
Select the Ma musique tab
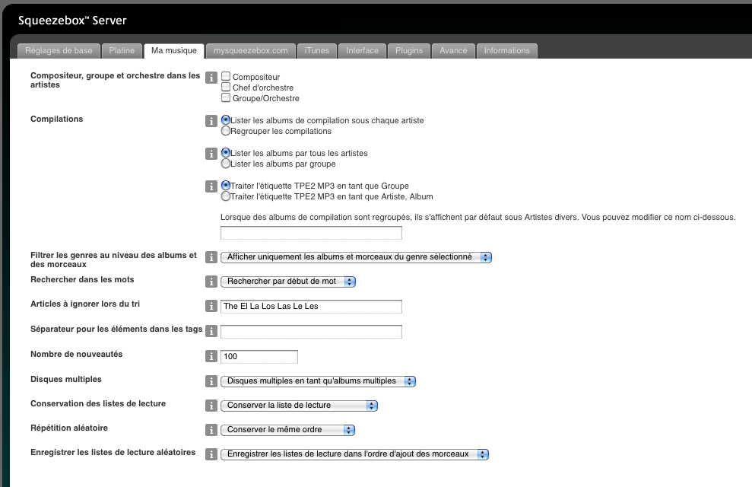(x=174, y=51)
